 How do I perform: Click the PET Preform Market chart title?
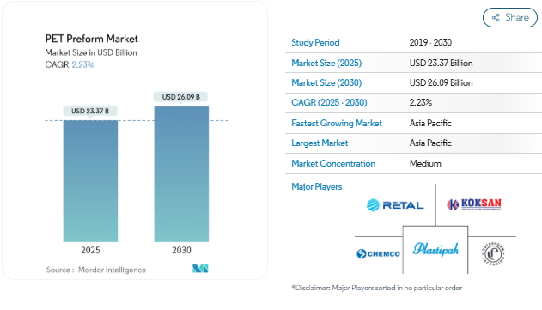coord(92,39)
